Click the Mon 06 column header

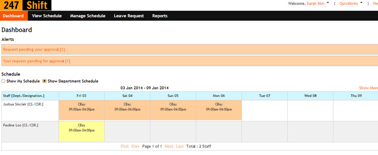(219, 96)
